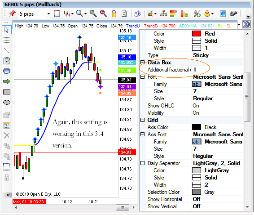Click the green zoom in magnifier
254x215 pixels.
click(x=93, y=13)
